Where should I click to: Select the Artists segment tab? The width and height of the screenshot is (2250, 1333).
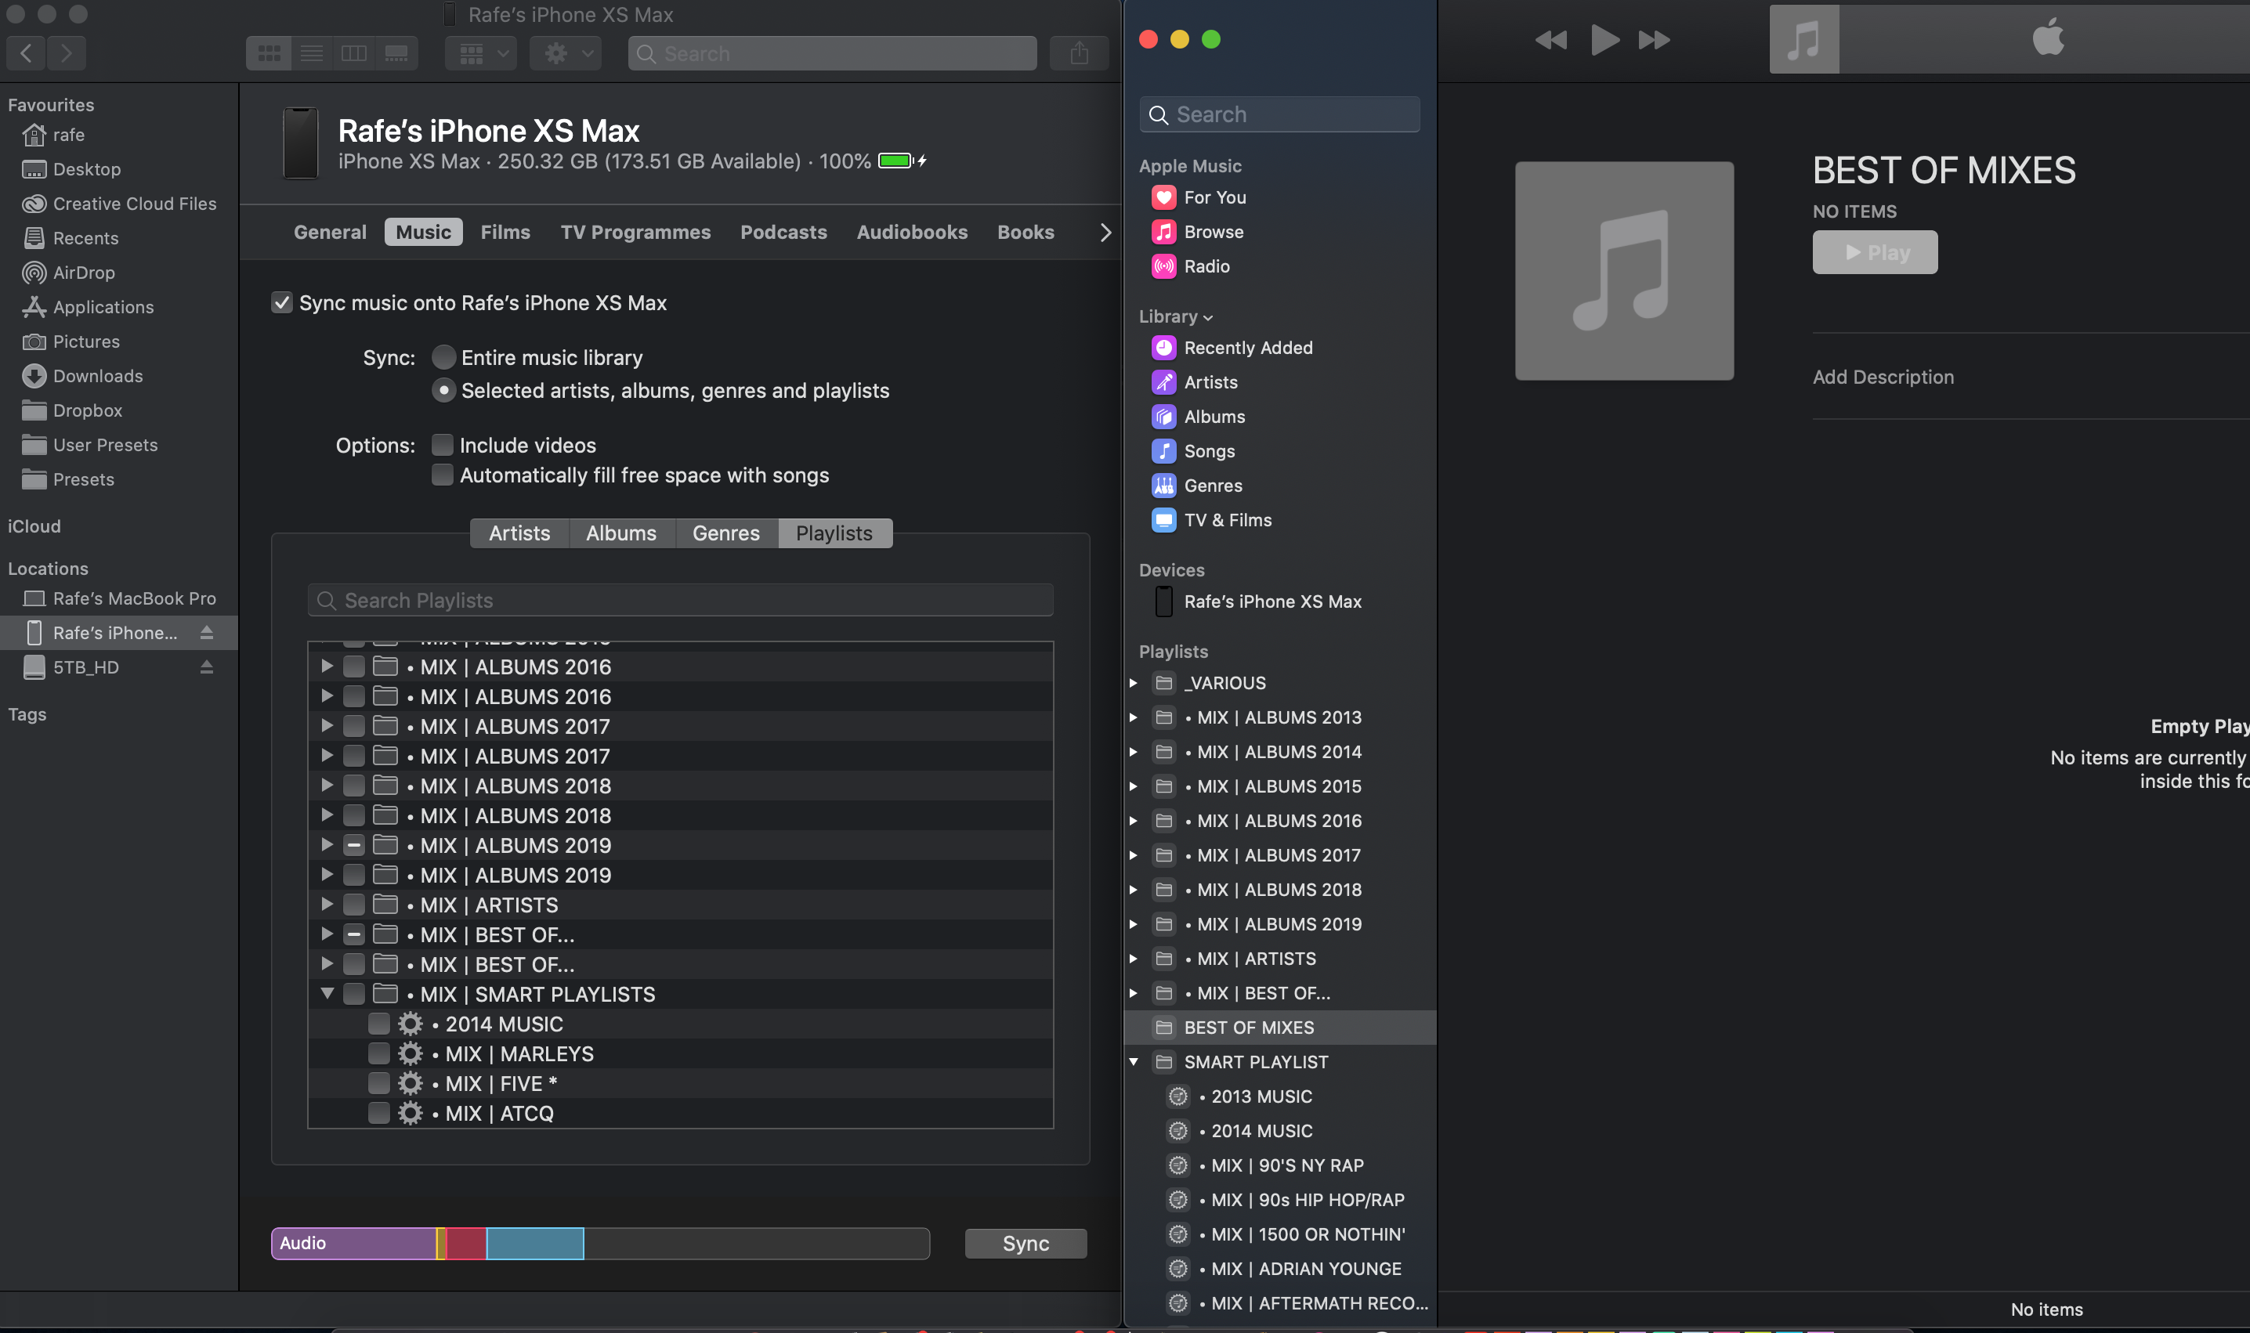pyautogui.click(x=519, y=533)
